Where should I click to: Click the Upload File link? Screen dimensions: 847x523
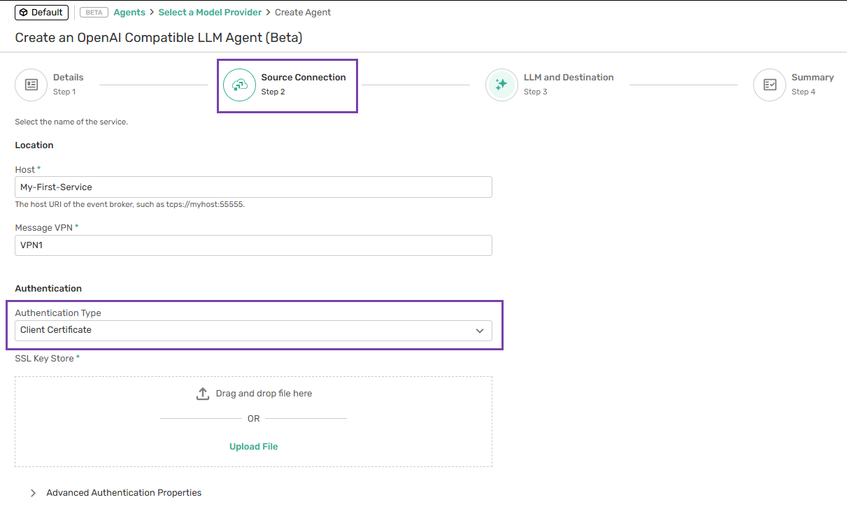253,447
